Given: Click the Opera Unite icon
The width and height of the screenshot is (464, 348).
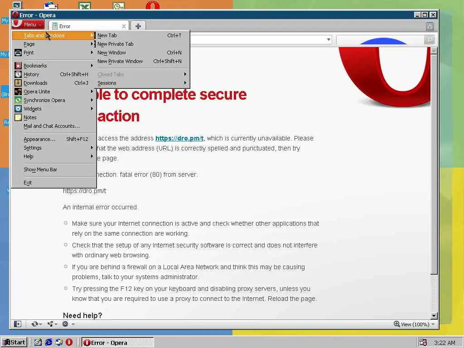Looking at the screenshot, I should tap(18, 92).
